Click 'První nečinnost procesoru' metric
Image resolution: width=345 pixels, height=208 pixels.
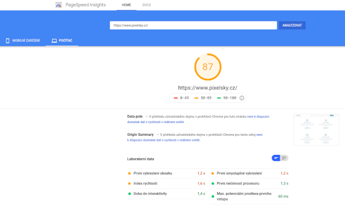point(249,183)
